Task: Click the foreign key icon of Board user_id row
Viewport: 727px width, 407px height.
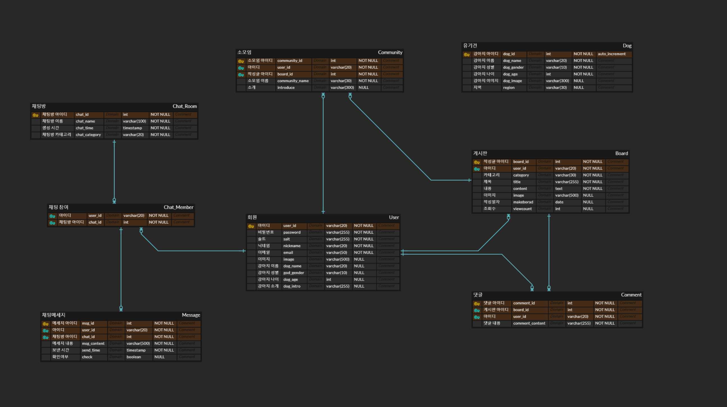Action: pos(477,169)
